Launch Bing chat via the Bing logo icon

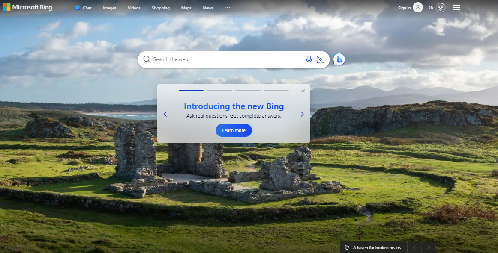339,59
